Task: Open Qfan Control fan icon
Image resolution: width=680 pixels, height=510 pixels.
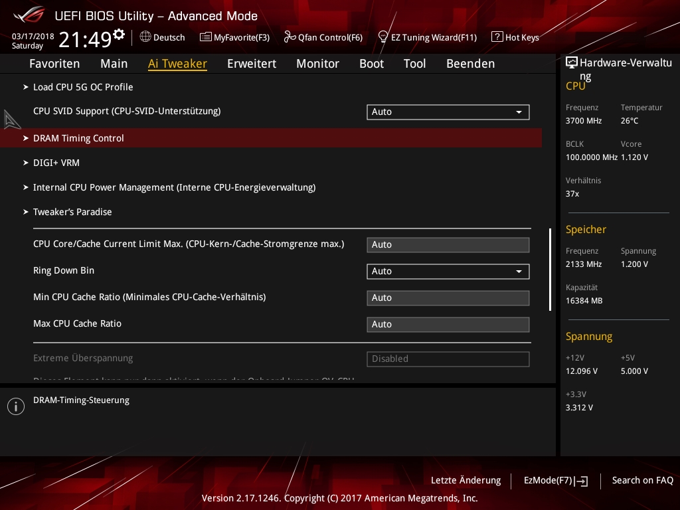Action: (290, 37)
